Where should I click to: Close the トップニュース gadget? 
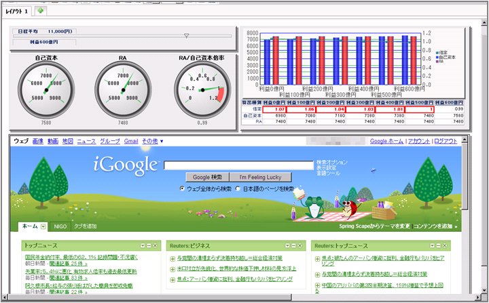point(155,245)
